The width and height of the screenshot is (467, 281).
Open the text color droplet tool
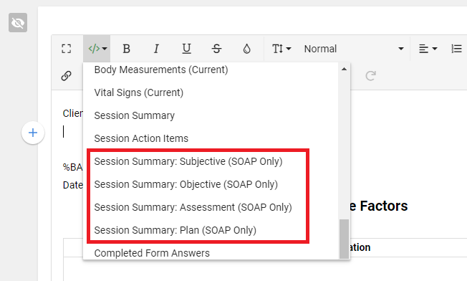(x=246, y=49)
